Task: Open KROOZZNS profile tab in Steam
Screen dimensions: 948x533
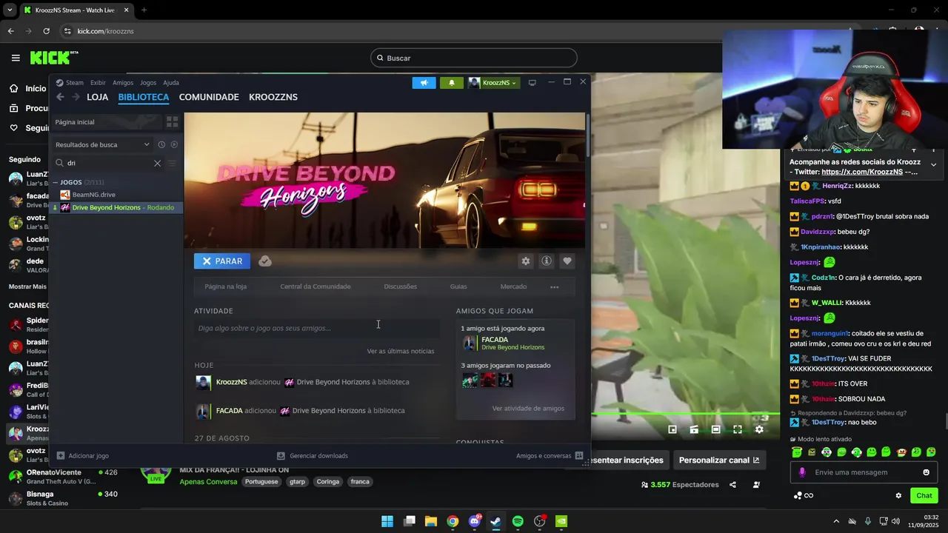Action: pyautogui.click(x=273, y=97)
